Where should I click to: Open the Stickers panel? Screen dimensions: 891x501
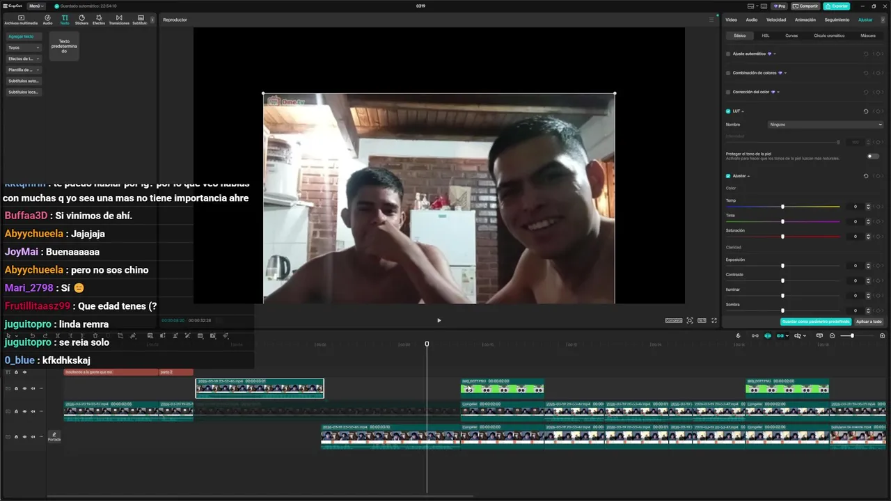click(x=81, y=19)
